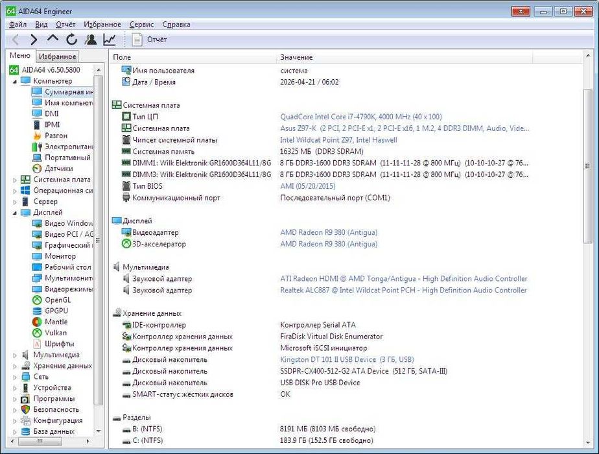Select the Шрифты fonts icon
Image resolution: width=599 pixels, height=454 pixels.
37,344
